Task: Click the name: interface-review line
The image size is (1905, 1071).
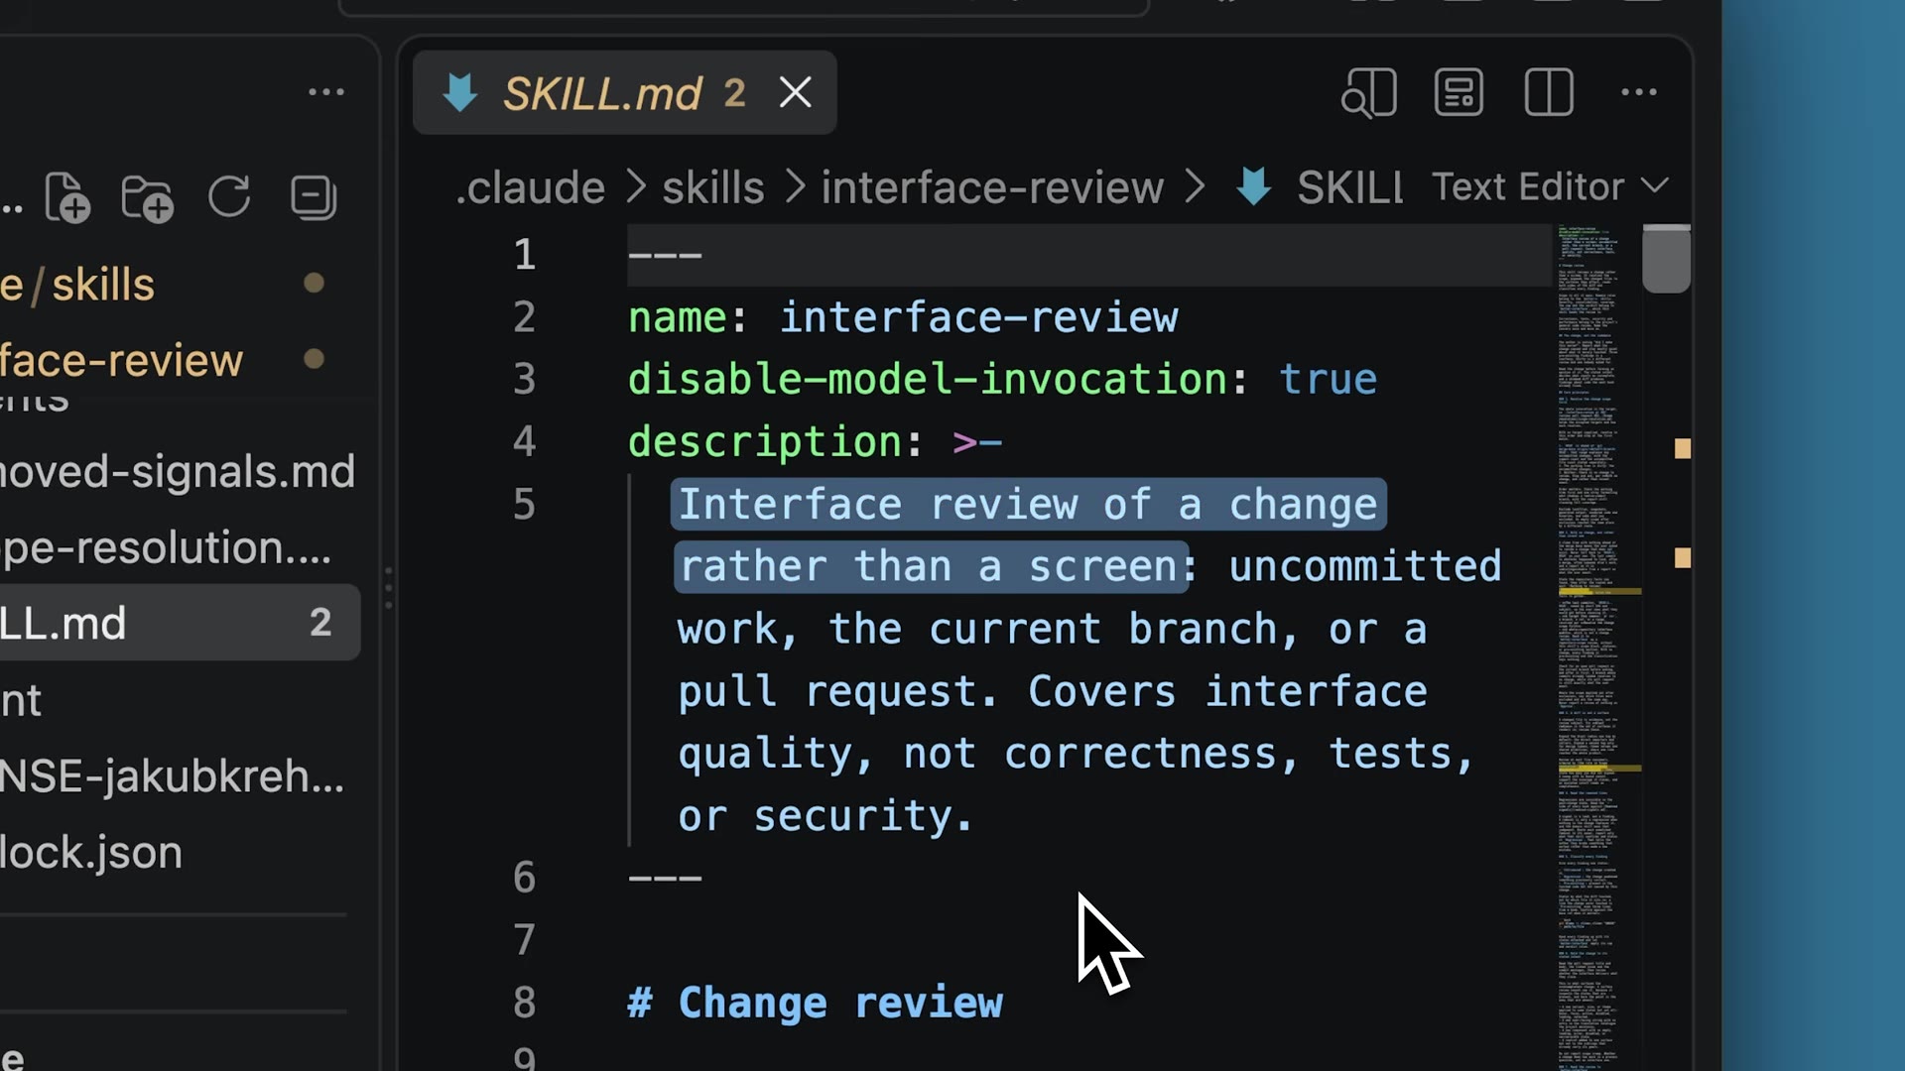Action: click(x=903, y=317)
